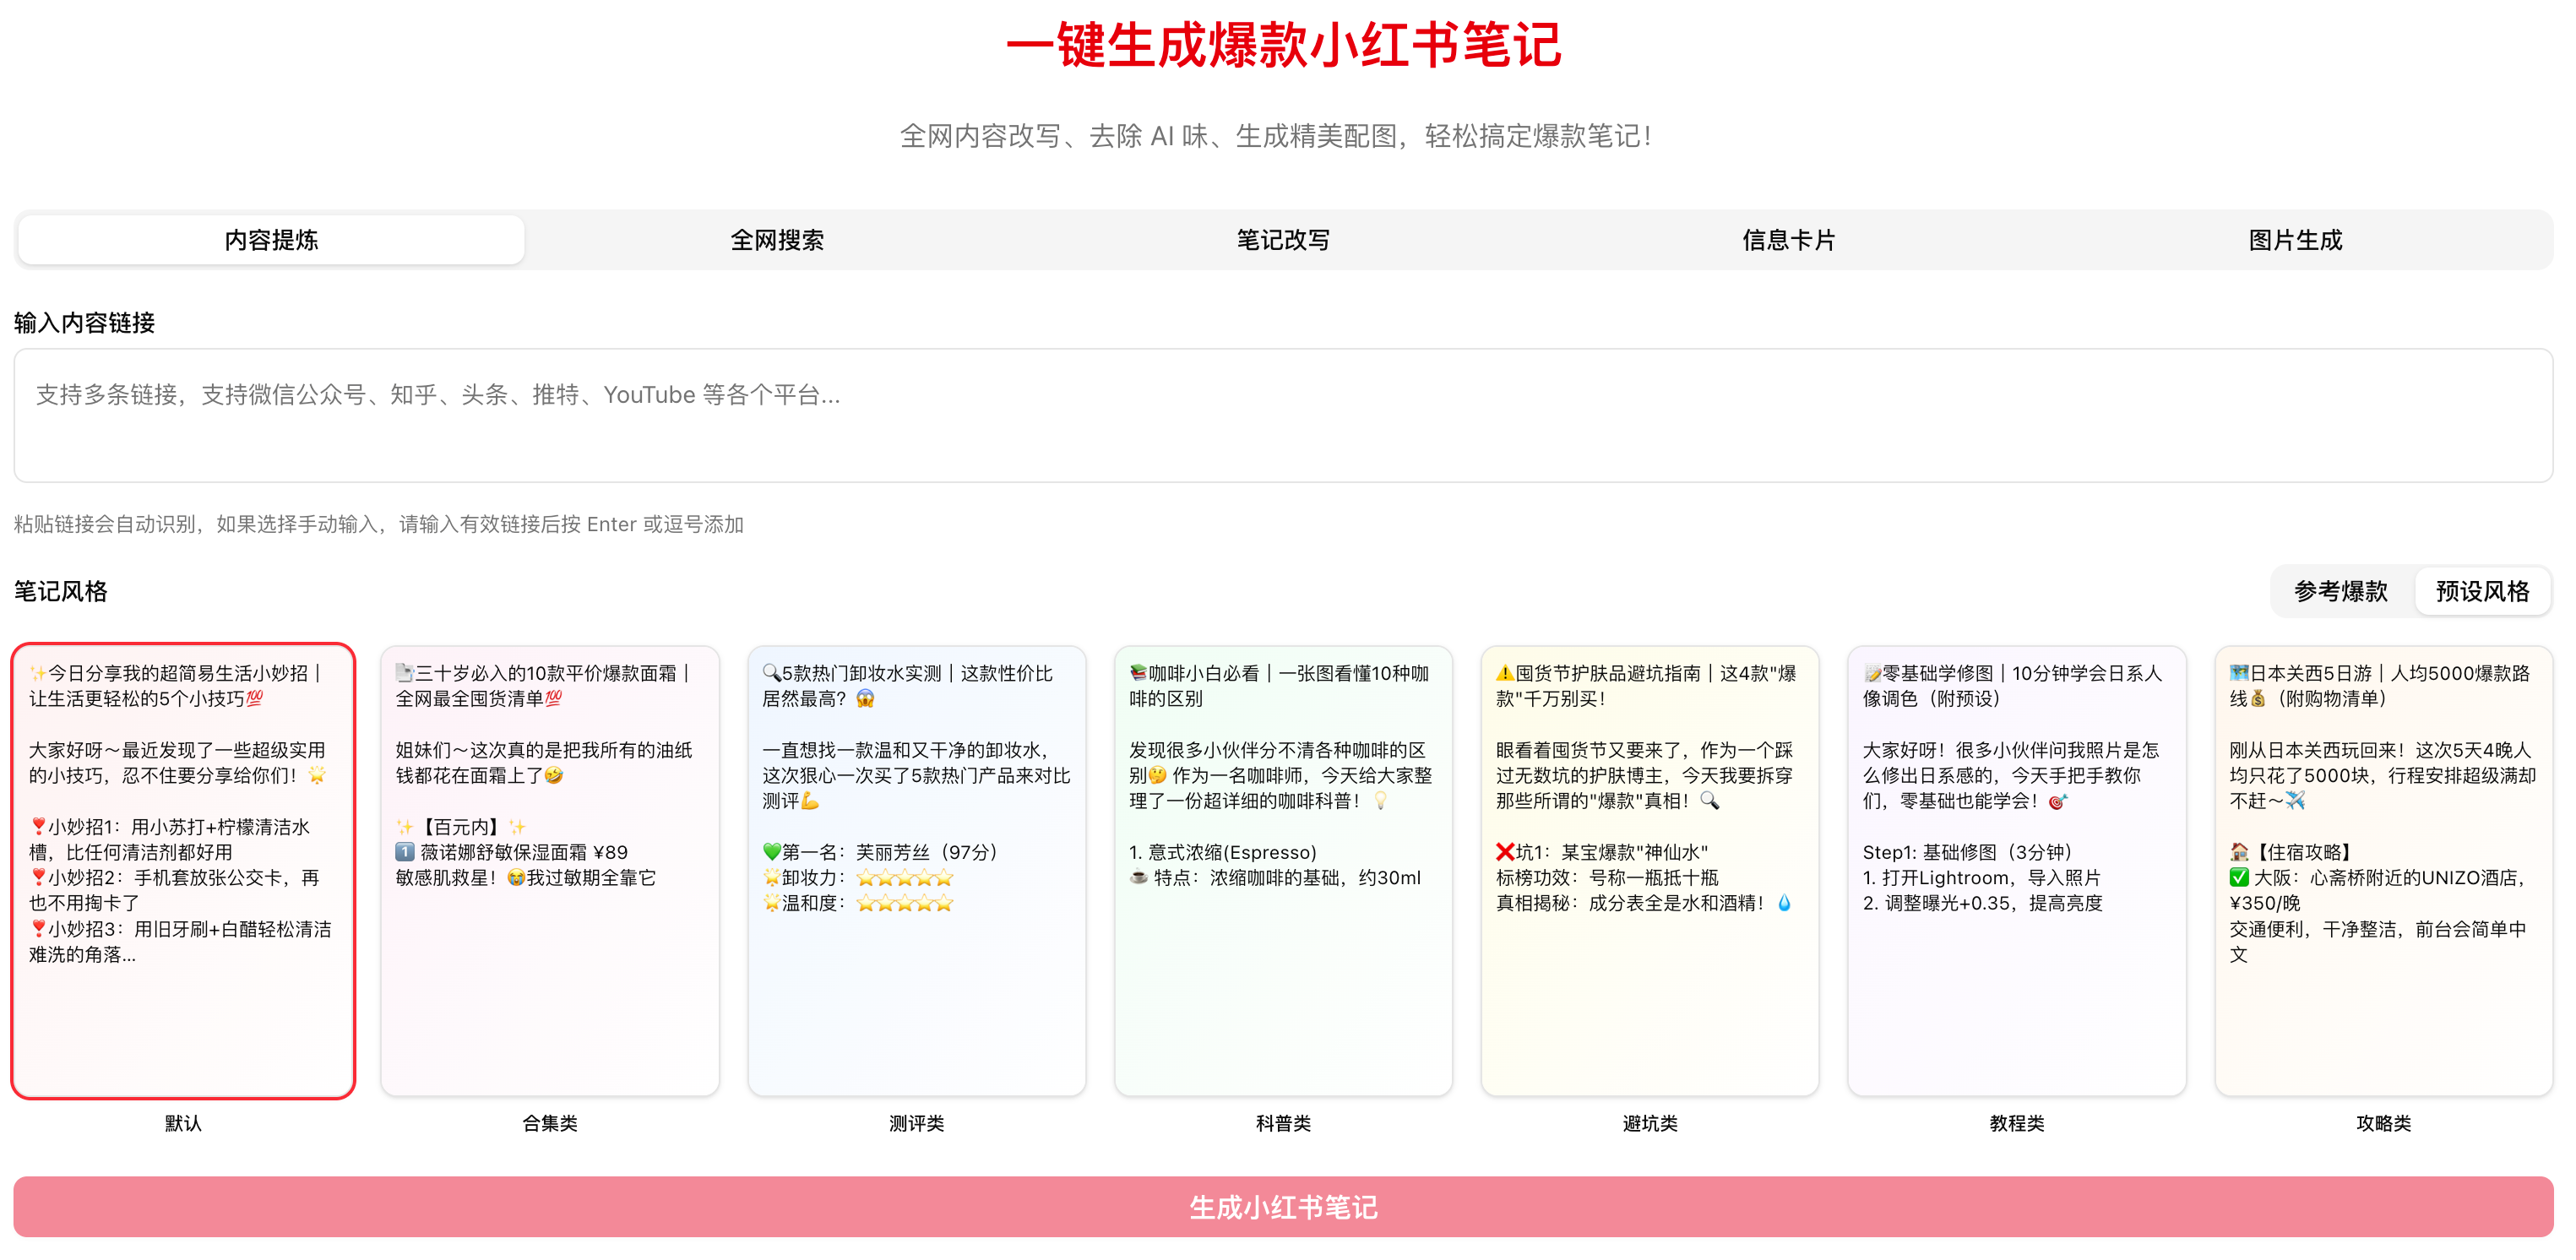Toggle to 预设风格 style mode
This screenshot has height=1260, width=2576.
click(x=2482, y=591)
